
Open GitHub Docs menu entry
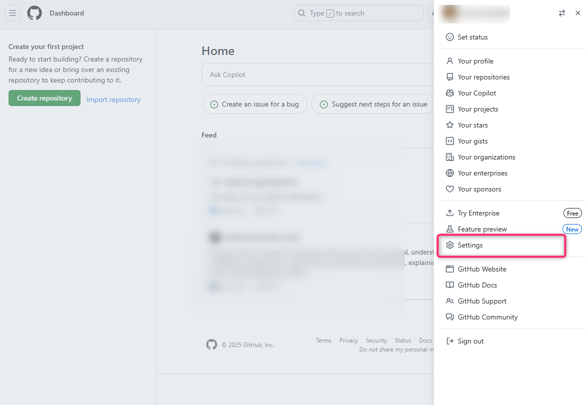pyautogui.click(x=513, y=285)
